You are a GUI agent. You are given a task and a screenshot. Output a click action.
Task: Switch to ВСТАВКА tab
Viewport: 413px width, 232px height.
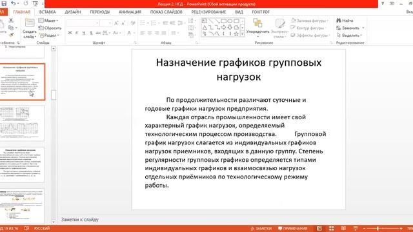[47, 12]
